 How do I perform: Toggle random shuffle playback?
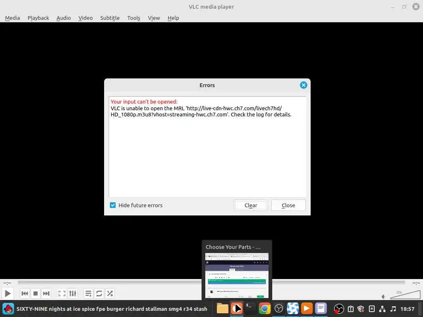click(x=110, y=293)
